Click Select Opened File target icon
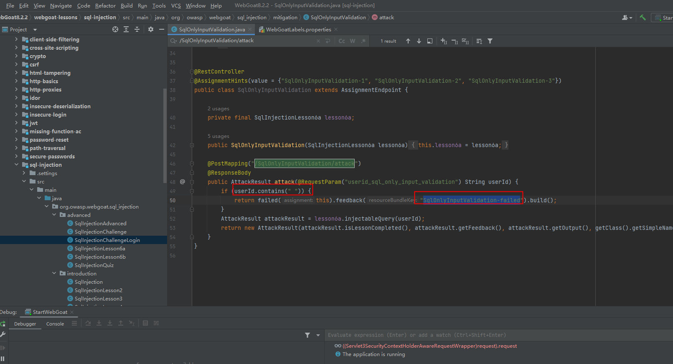 pos(115,29)
